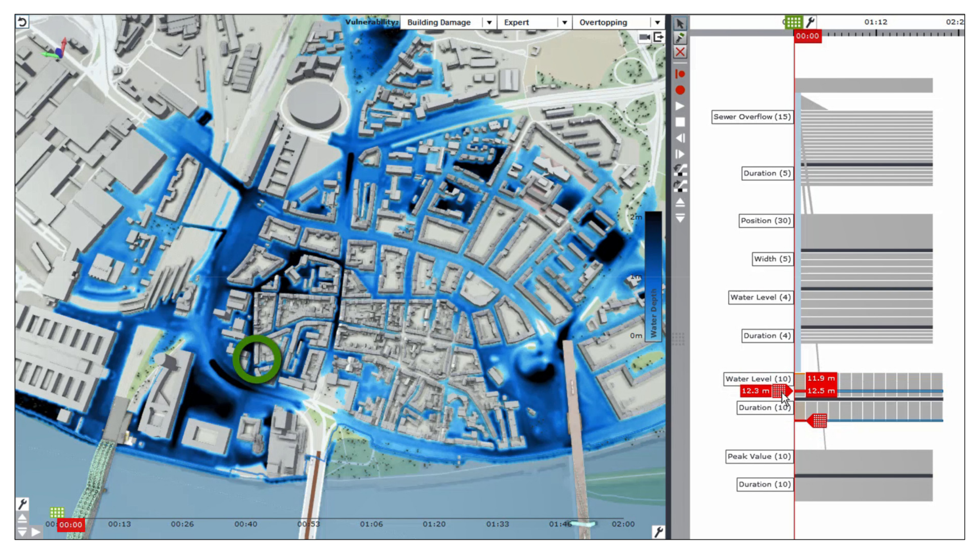
Task: Step forward one frame
Action: point(680,154)
